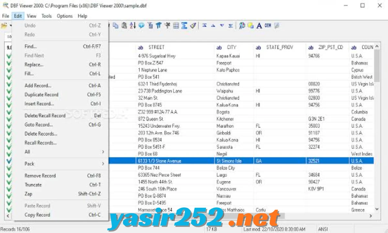Click the STATE_PROV column header
This screenshot has width=388, height=233.
coord(280,47)
